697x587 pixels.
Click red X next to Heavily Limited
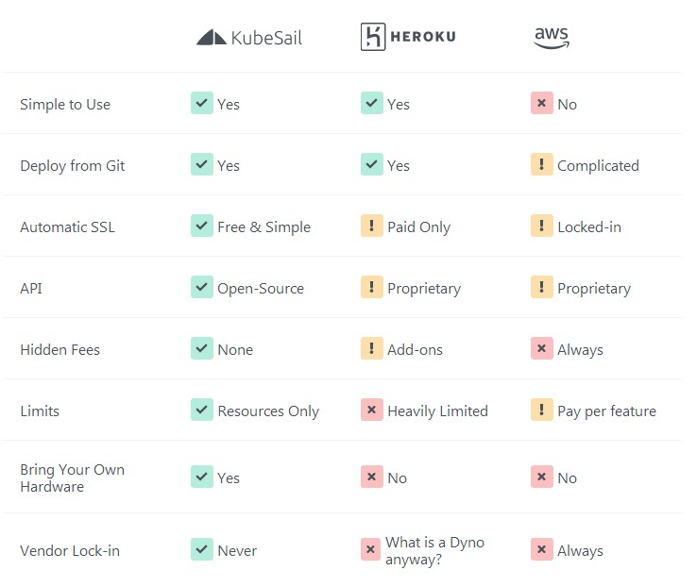371,410
